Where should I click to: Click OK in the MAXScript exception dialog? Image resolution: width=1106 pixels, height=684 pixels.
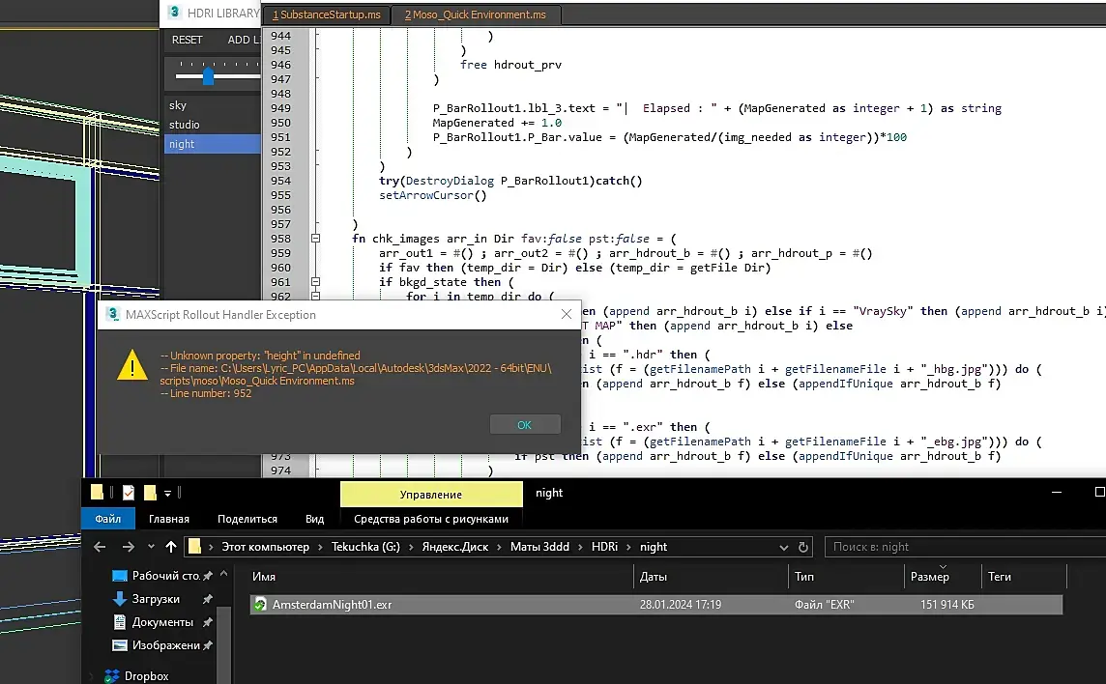coord(524,425)
